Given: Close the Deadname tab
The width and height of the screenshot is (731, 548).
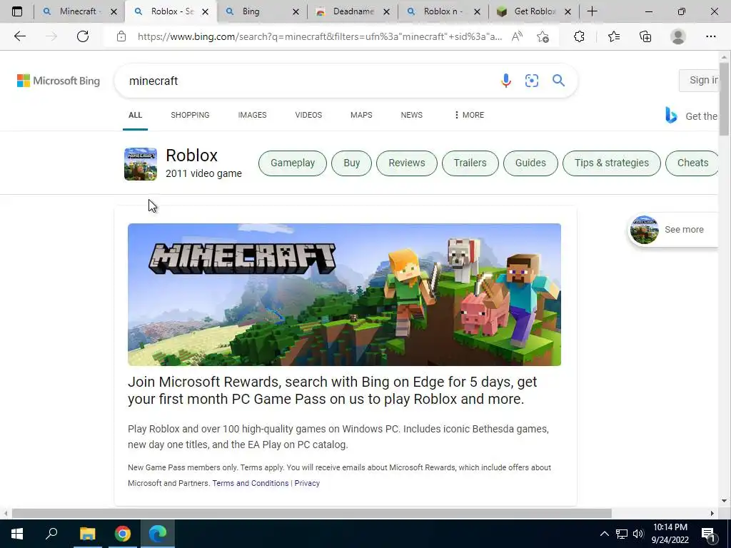Looking at the screenshot, I should 386,11.
